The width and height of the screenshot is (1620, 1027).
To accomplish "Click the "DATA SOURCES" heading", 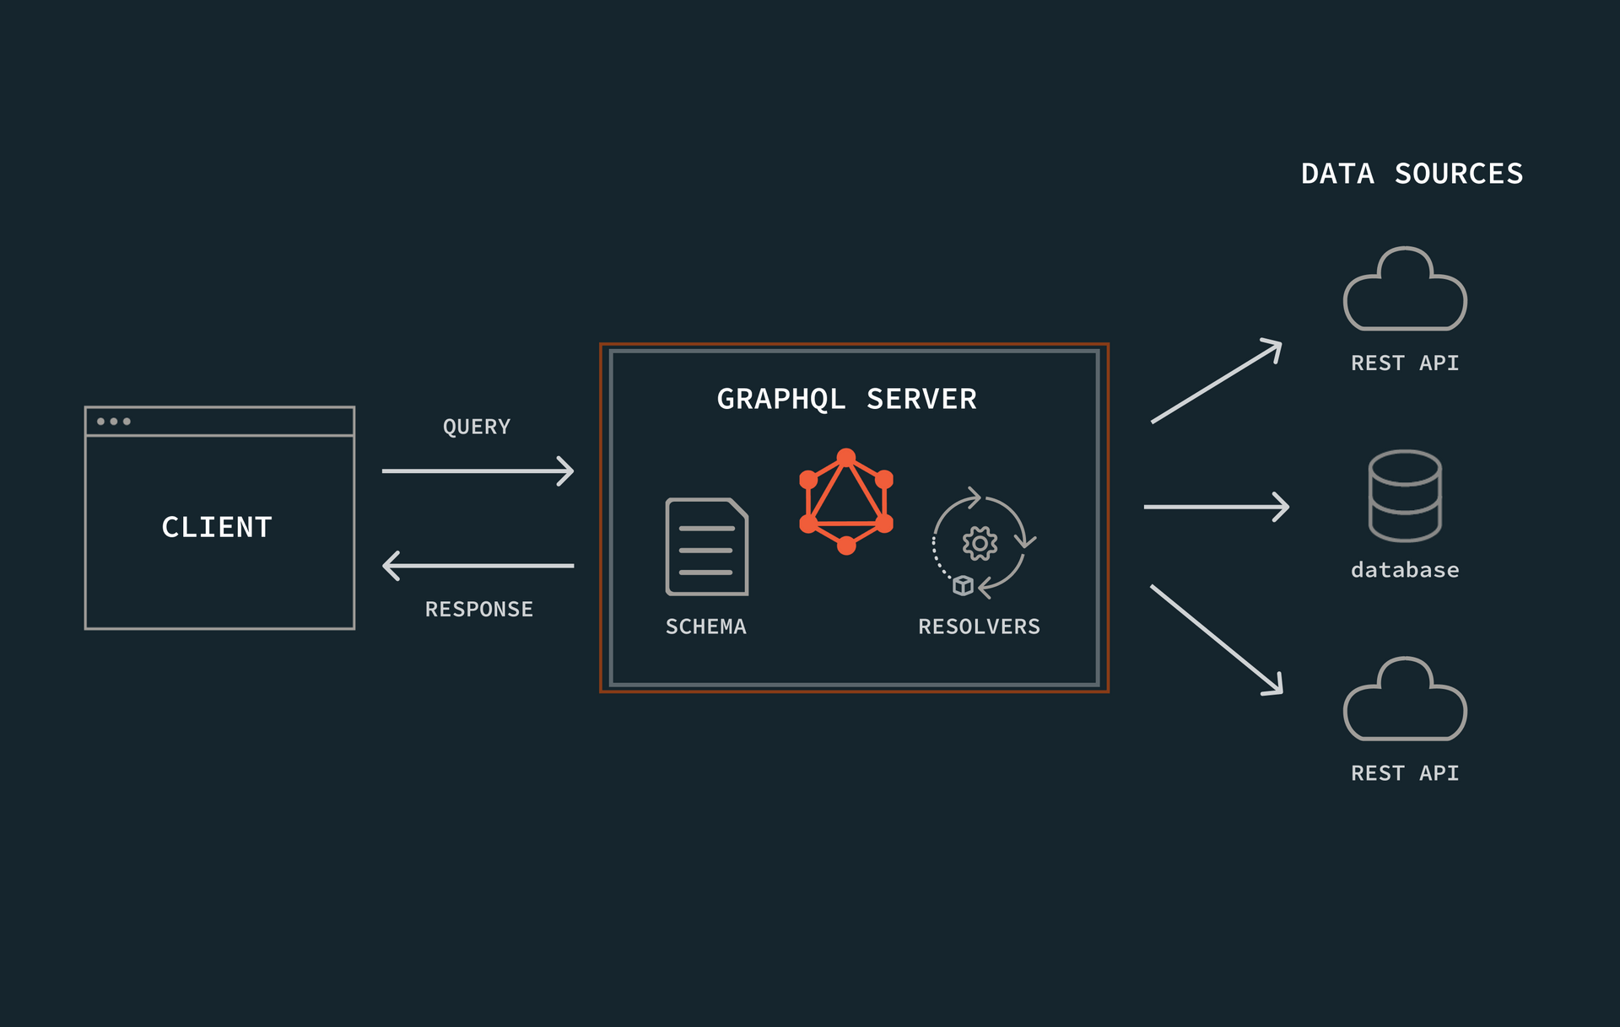I will point(1412,174).
